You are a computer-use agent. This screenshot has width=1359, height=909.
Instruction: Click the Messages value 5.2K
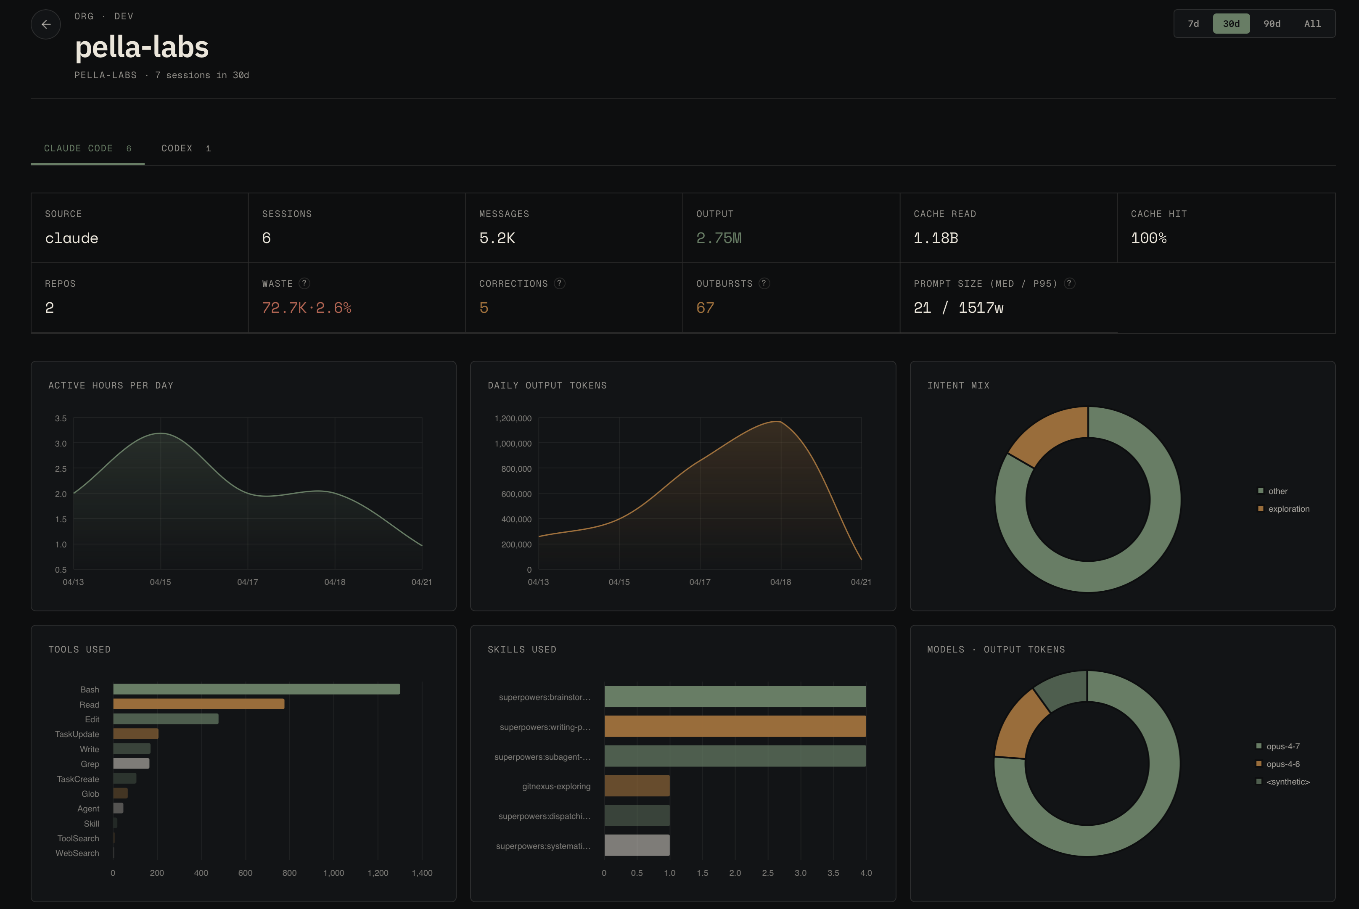pyautogui.click(x=497, y=238)
